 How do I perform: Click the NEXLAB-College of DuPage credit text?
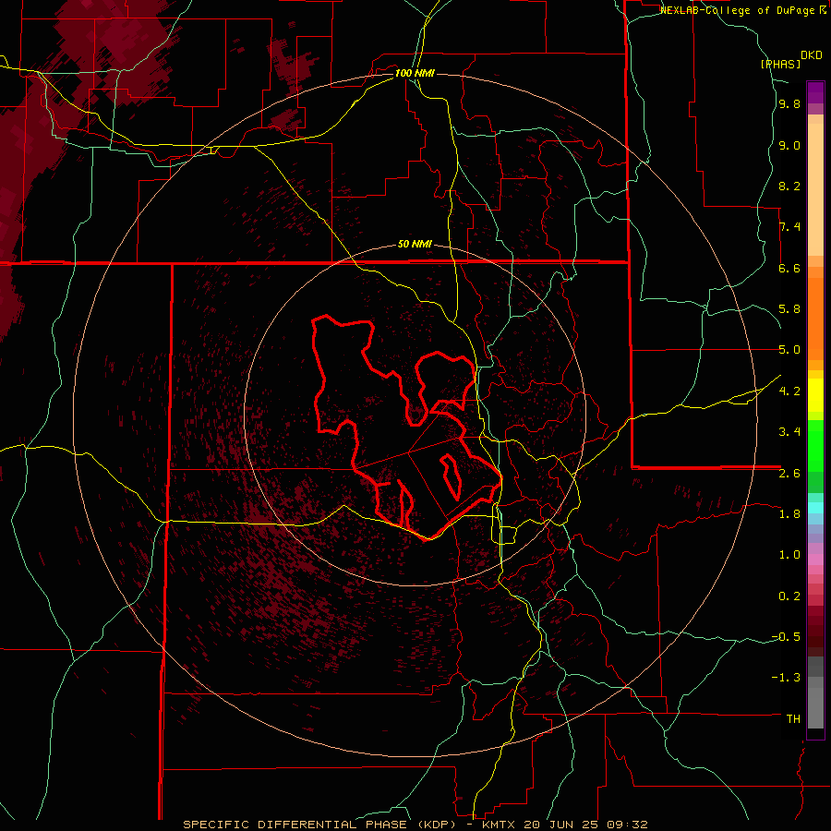(739, 10)
